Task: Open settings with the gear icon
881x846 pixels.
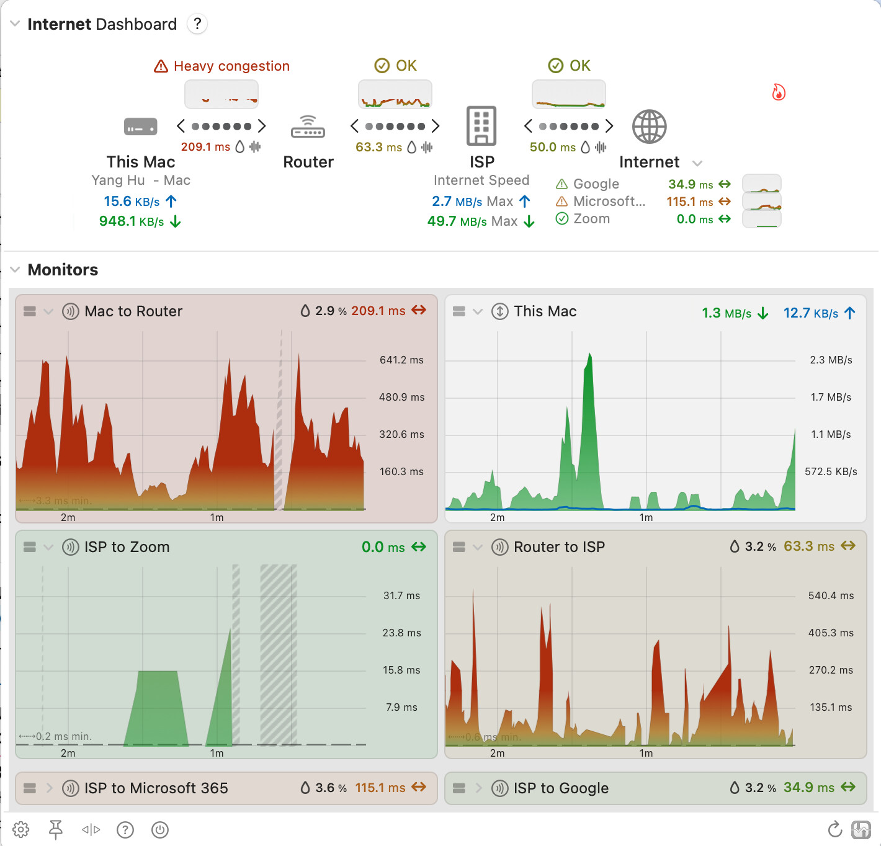Action: [21, 829]
